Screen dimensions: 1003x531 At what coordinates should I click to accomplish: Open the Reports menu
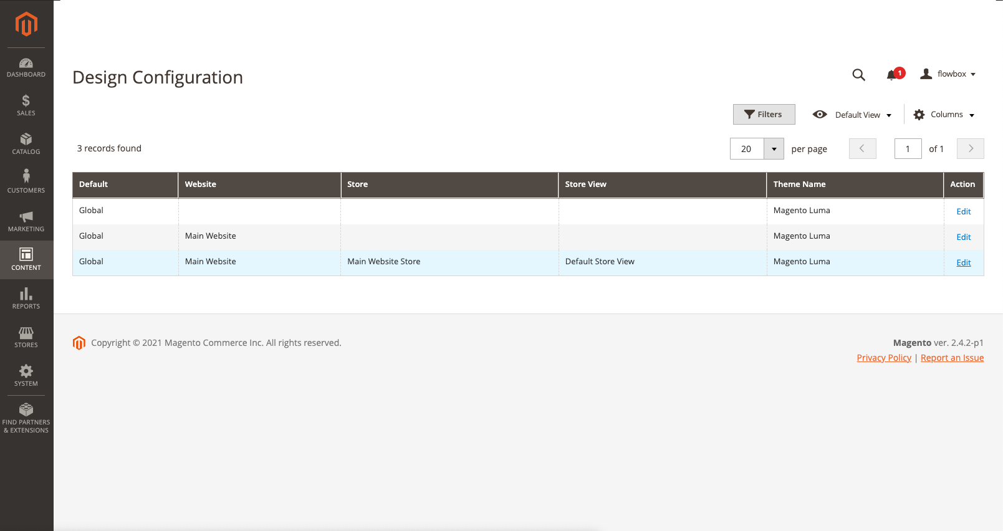click(x=26, y=299)
